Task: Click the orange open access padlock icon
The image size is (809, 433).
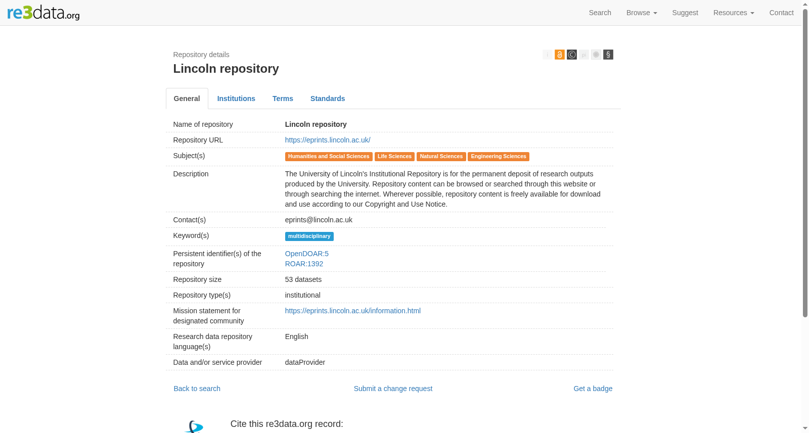Action: point(559,55)
